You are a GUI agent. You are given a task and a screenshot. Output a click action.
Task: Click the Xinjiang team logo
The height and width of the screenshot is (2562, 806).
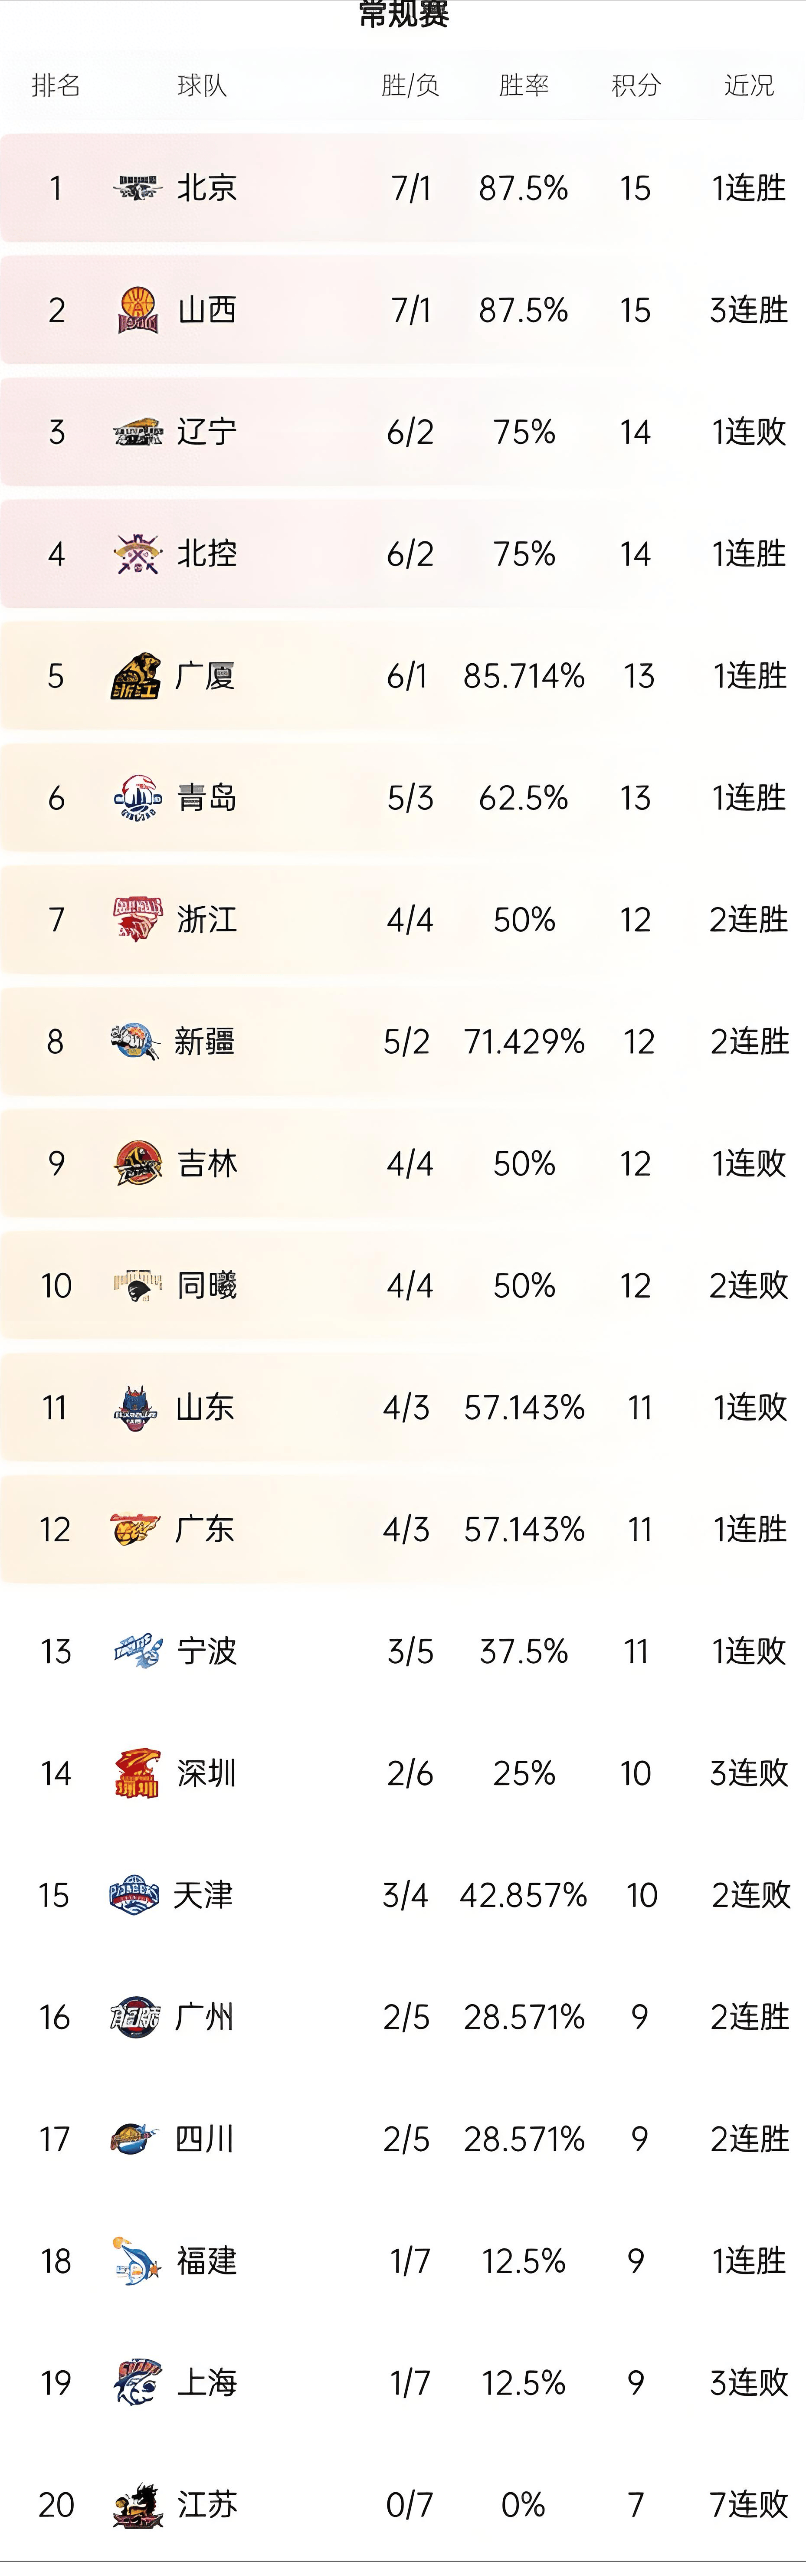tap(135, 1041)
